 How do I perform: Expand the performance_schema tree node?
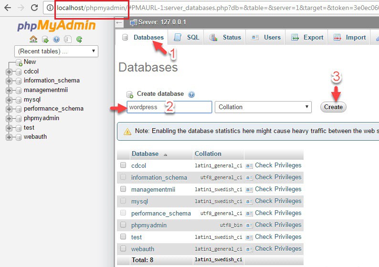tap(9, 109)
